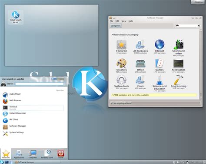The width and height of the screenshot is (206, 164).
Task: Open the Science and Education flask icon
Action: [x=159, y=80]
